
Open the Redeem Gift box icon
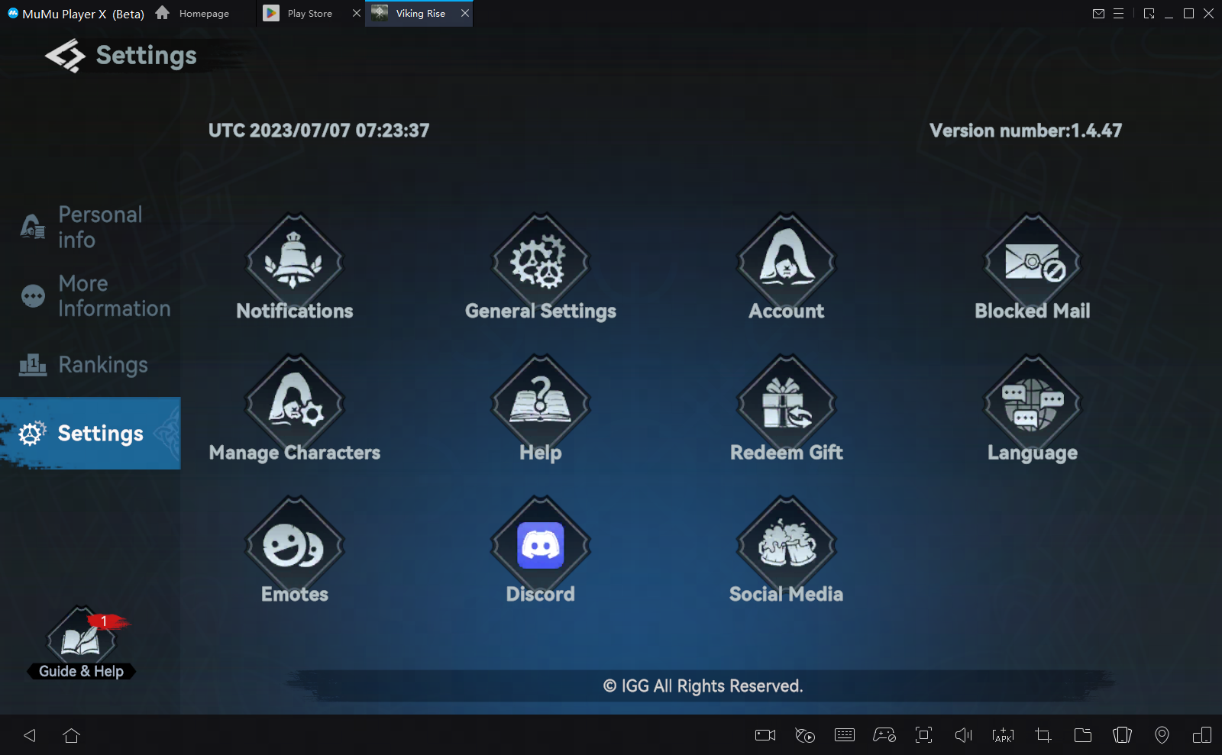point(787,403)
